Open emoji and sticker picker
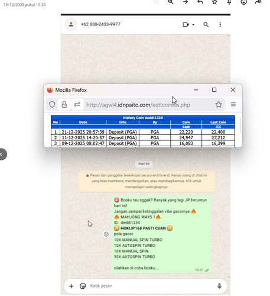 (x=83, y=286)
